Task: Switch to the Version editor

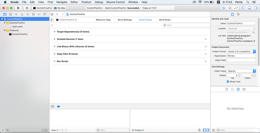Action: [236, 8]
